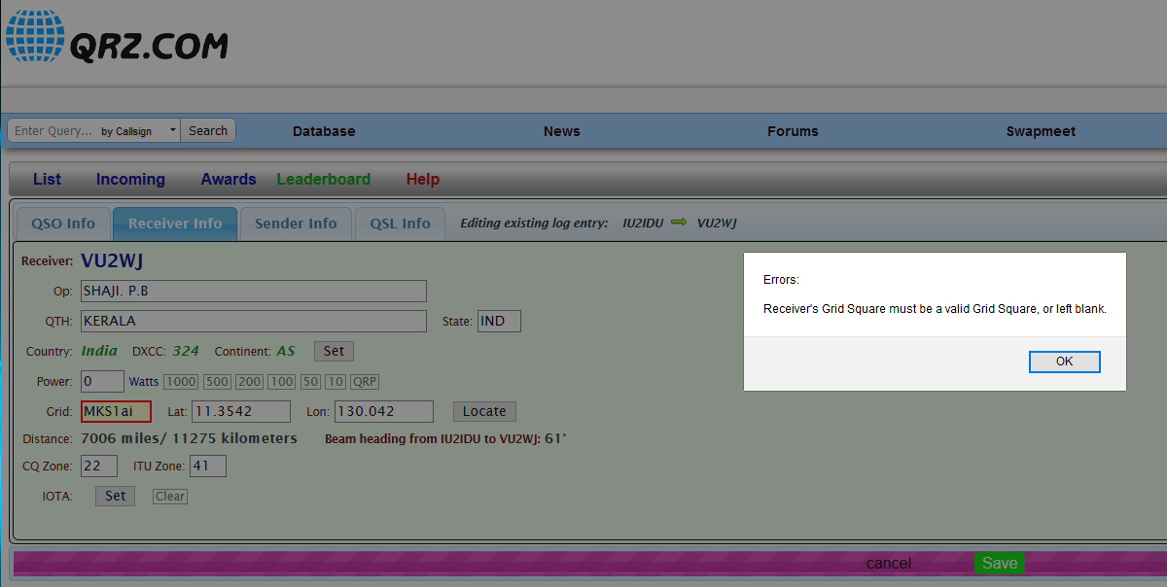Choose the 1000 watts preset

point(180,382)
